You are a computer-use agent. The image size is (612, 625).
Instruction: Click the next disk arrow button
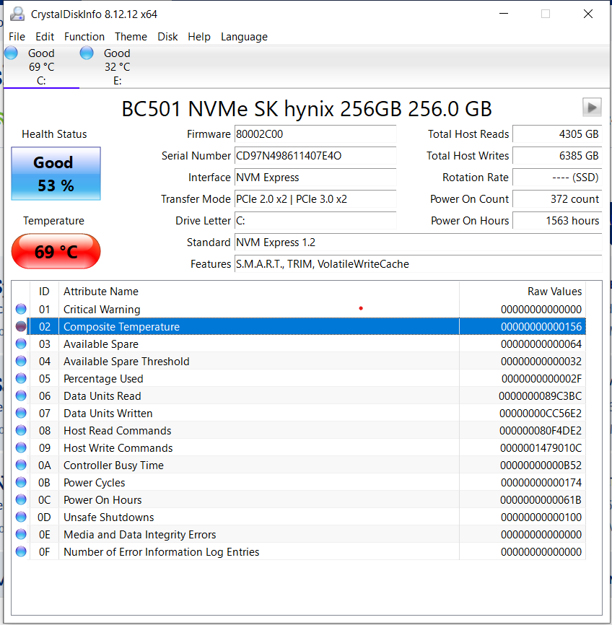click(x=592, y=108)
